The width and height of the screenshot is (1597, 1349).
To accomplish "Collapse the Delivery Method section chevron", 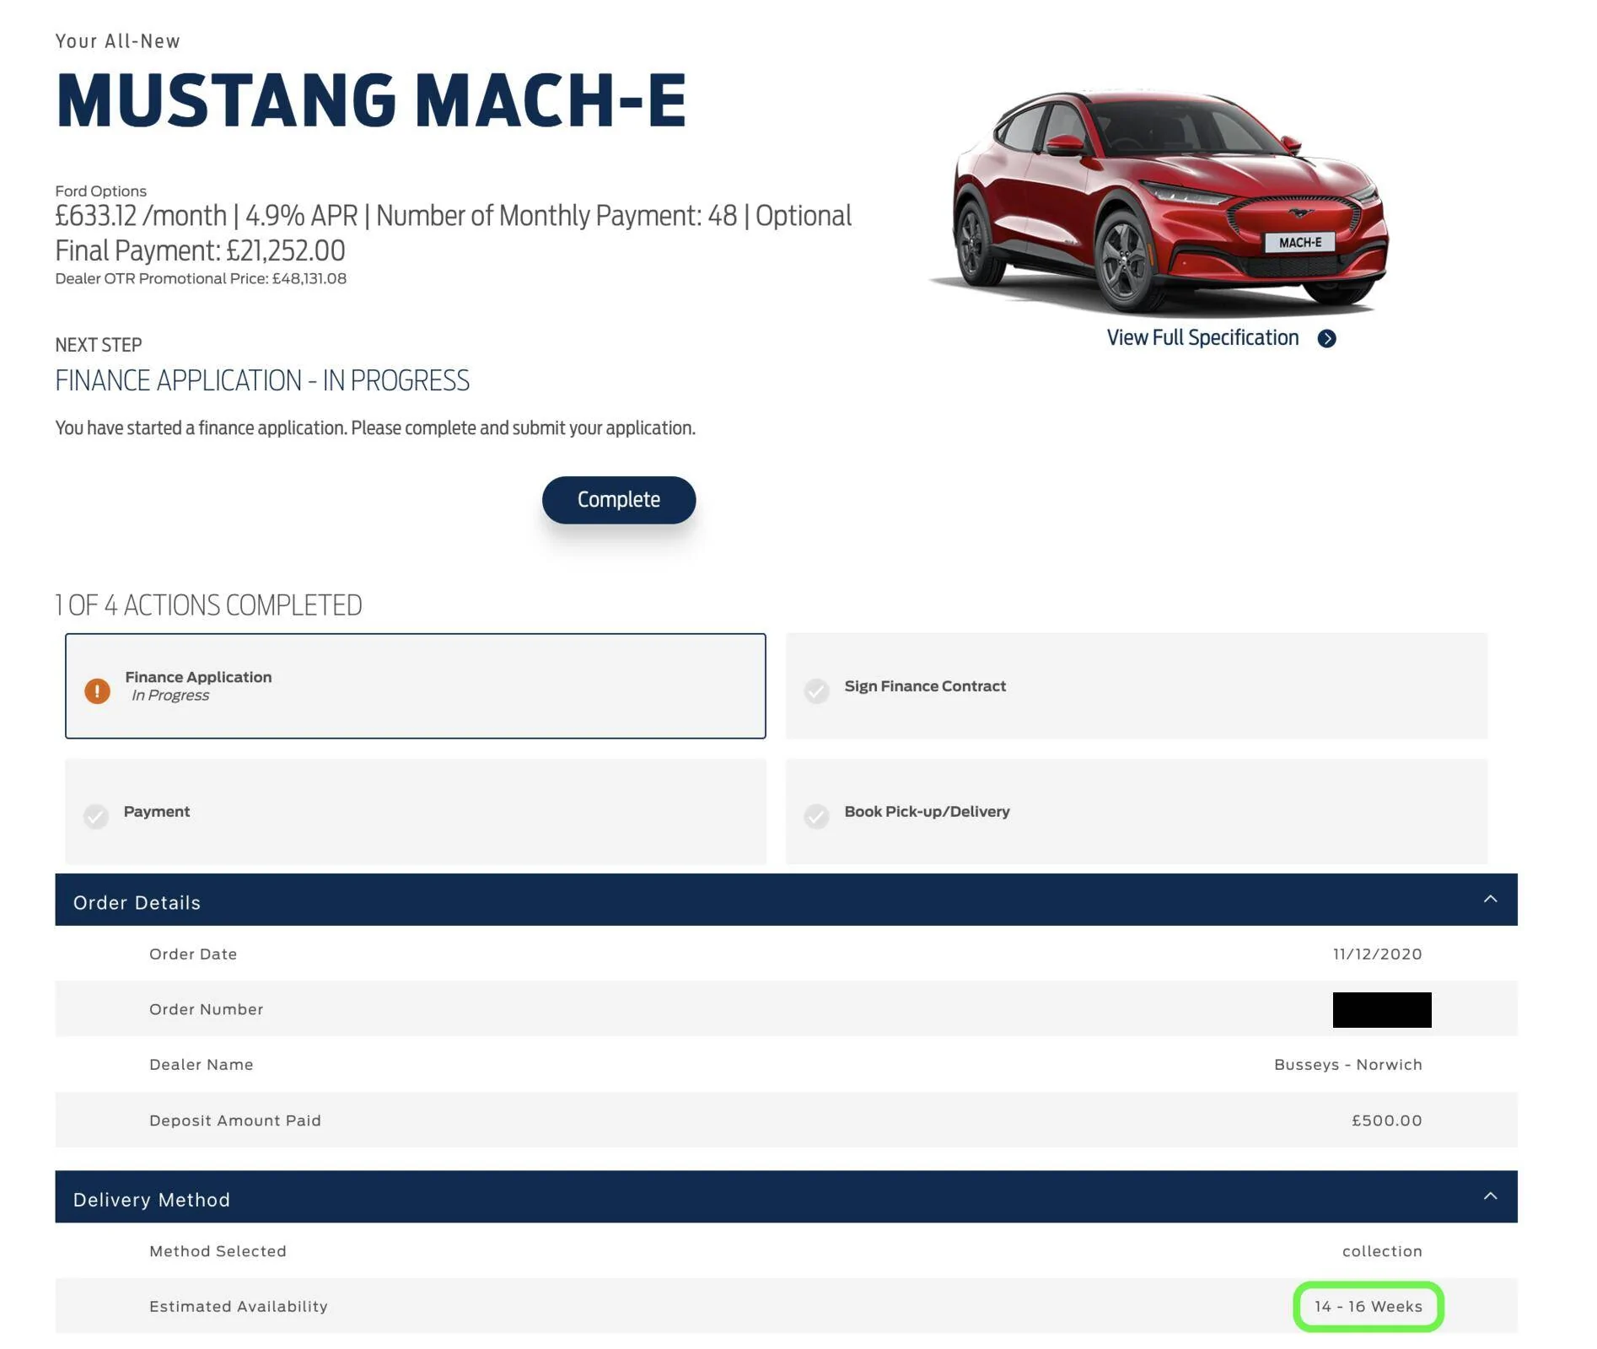I will coord(1490,1196).
